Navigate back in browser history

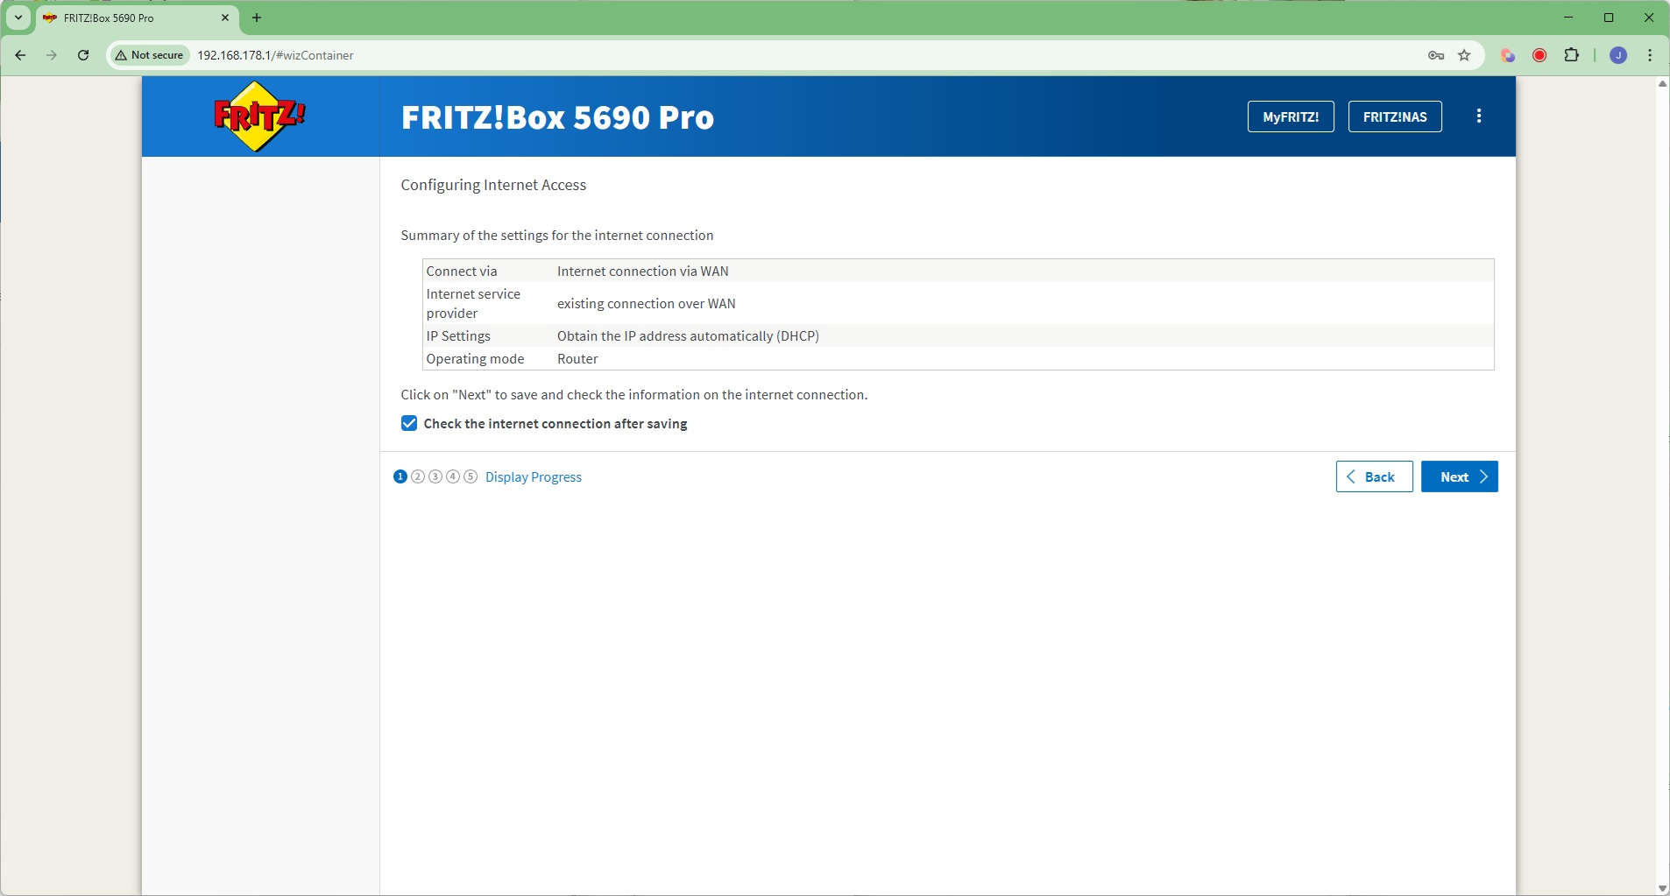click(x=20, y=55)
